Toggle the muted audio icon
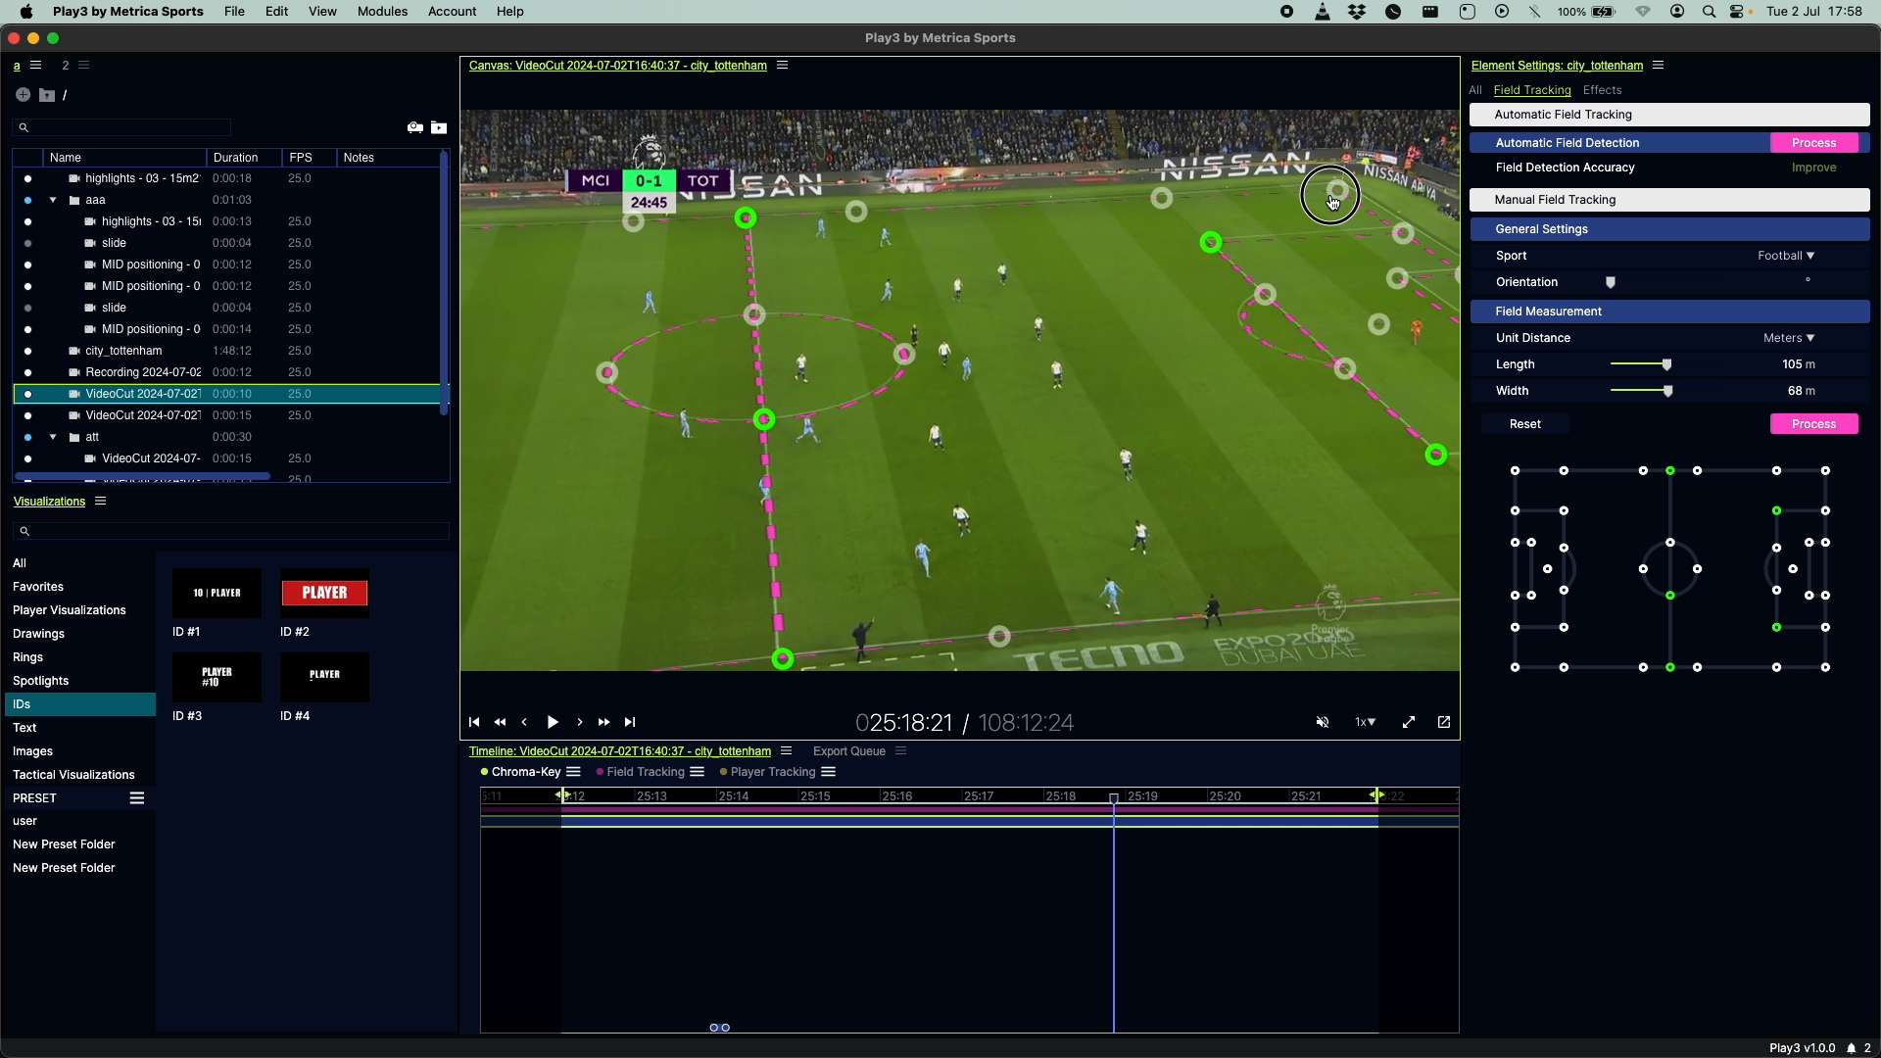 click(x=1323, y=722)
